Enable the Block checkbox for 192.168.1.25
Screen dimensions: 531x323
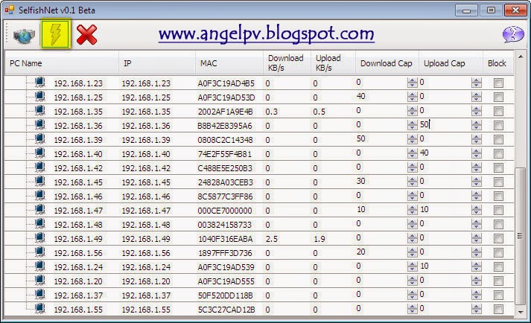click(498, 97)
